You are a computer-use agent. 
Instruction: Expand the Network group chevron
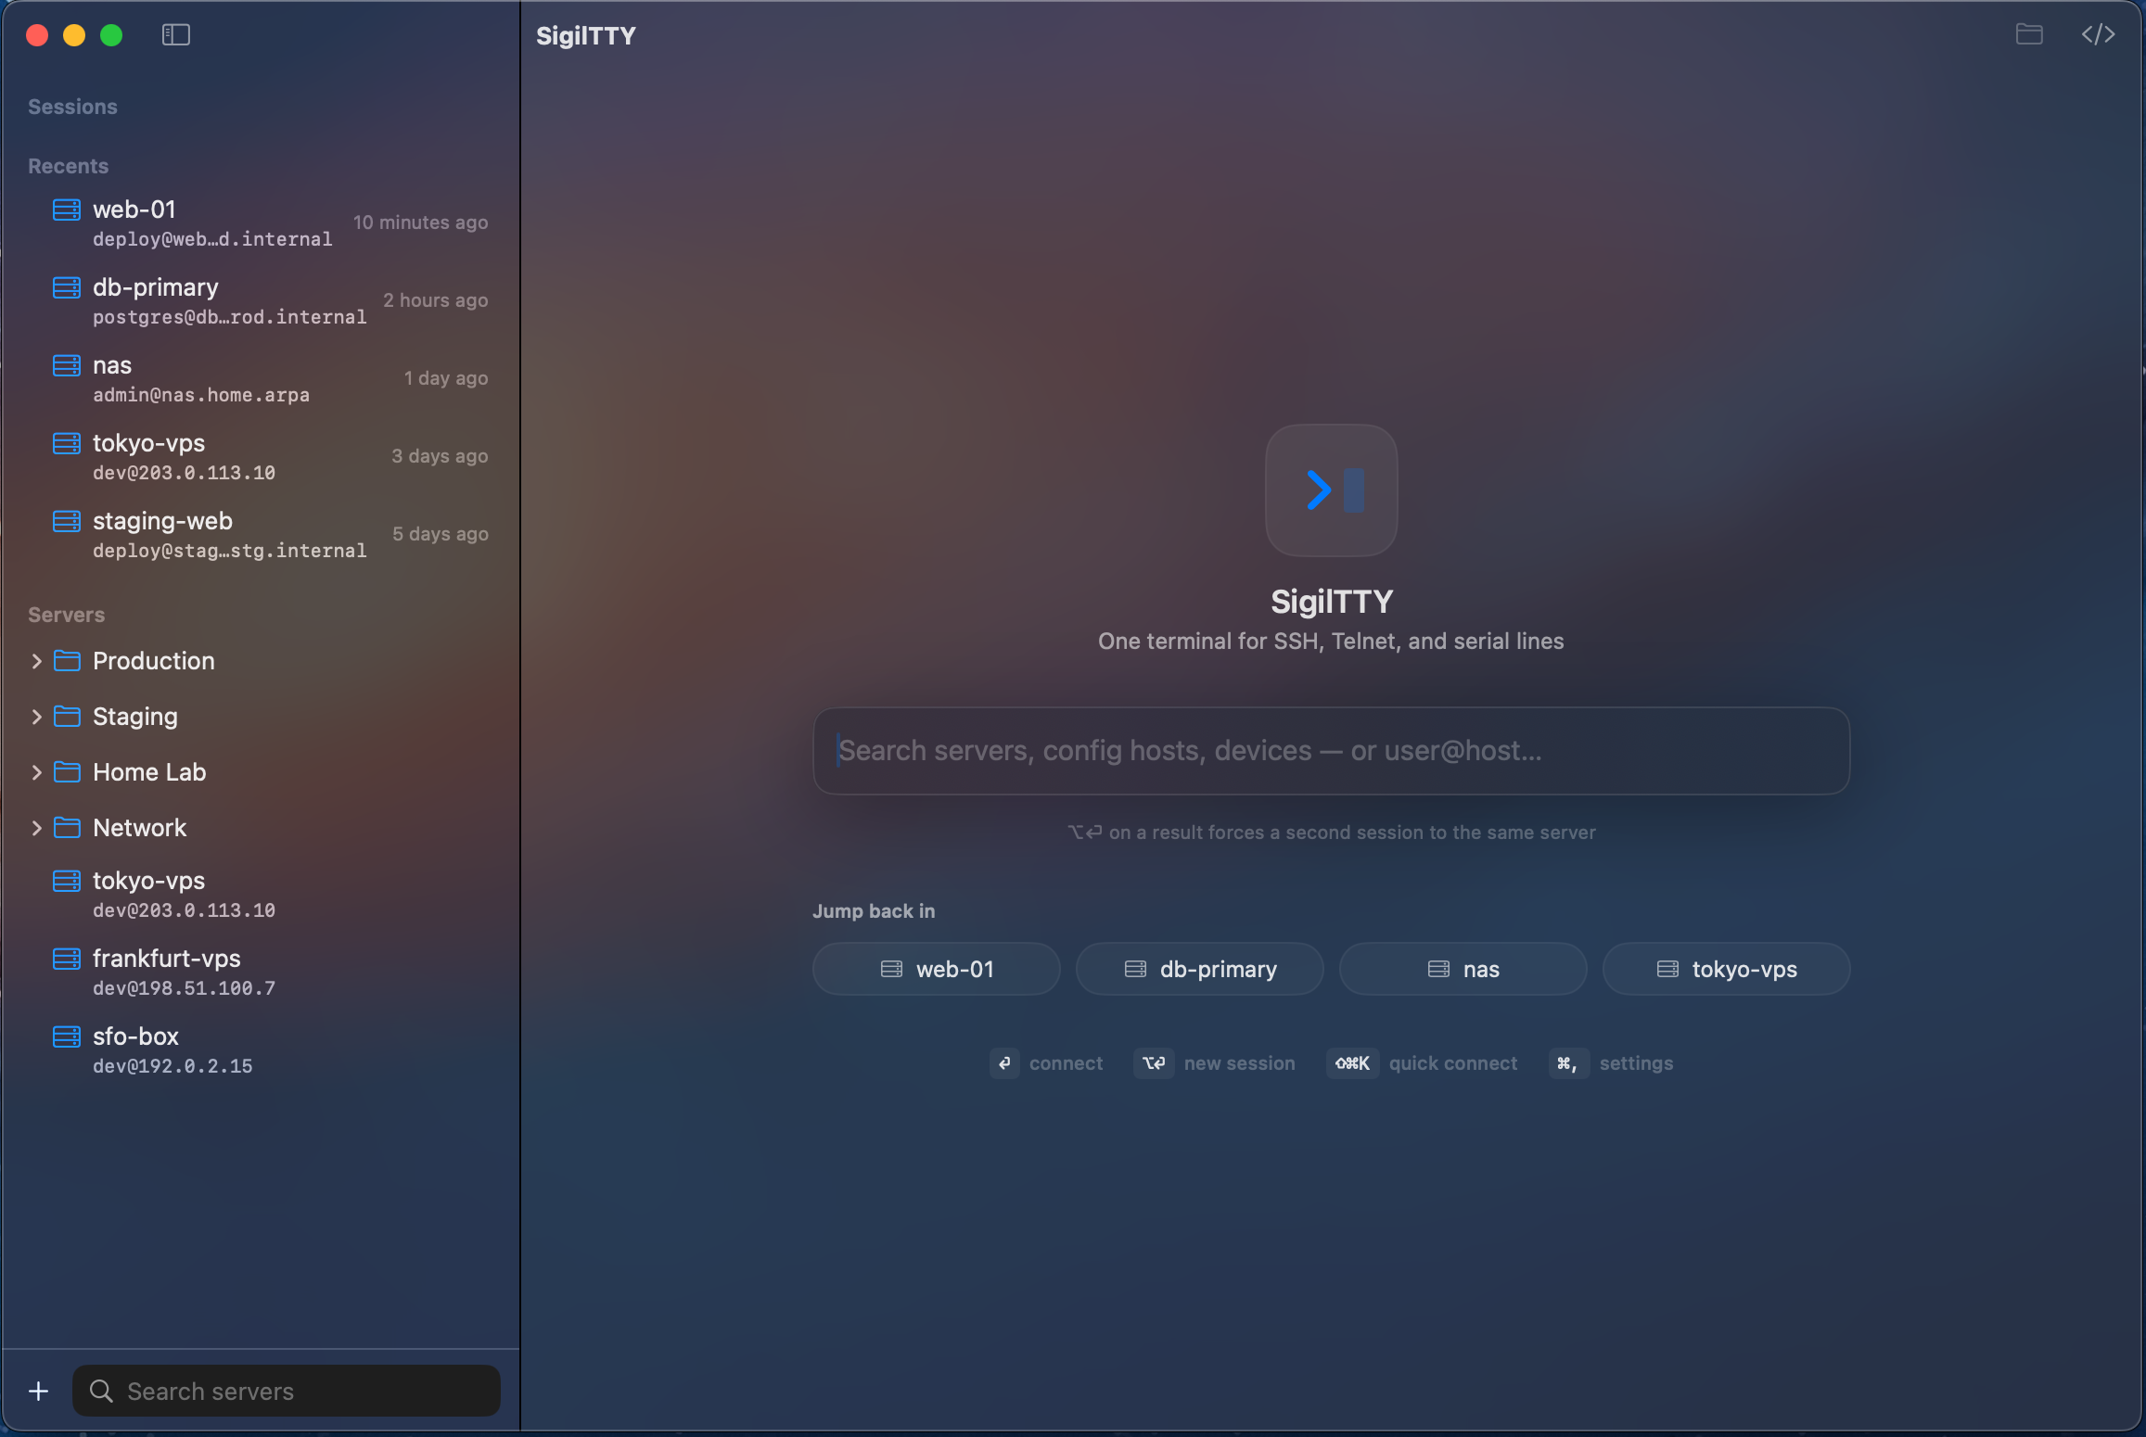click(x=36, y=828)
